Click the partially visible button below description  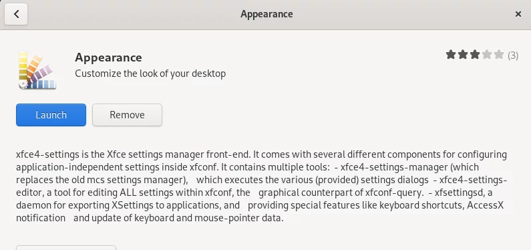[x=66, y=247]
